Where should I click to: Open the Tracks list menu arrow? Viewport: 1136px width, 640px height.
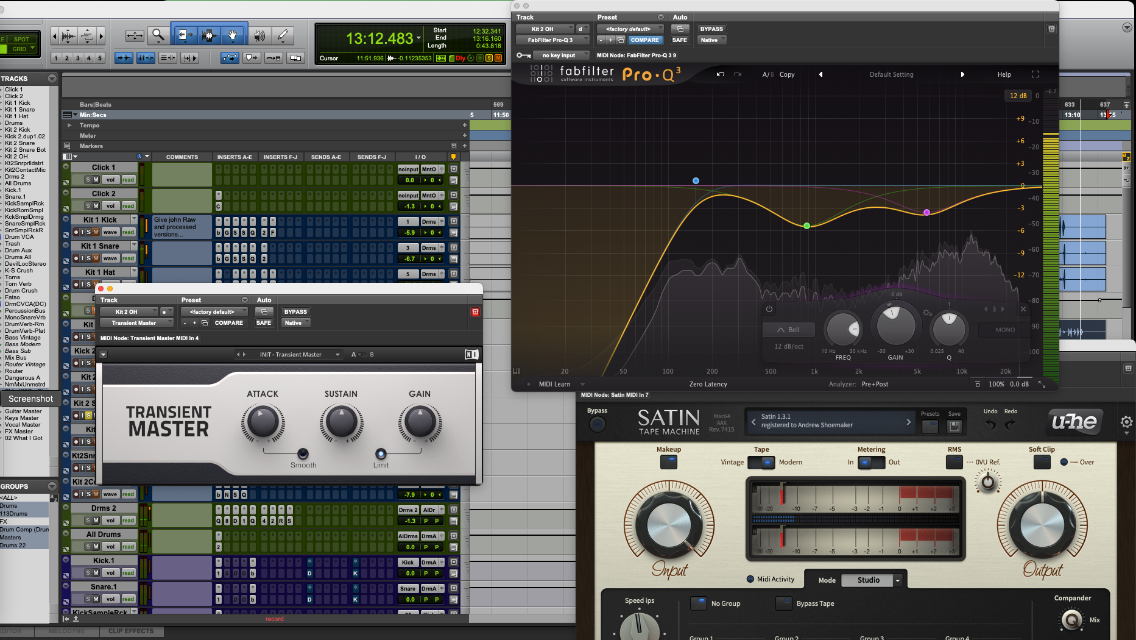[x=52, y=79]
